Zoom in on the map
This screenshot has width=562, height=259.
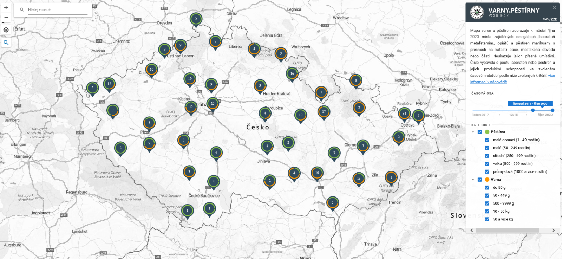[6, 8]
